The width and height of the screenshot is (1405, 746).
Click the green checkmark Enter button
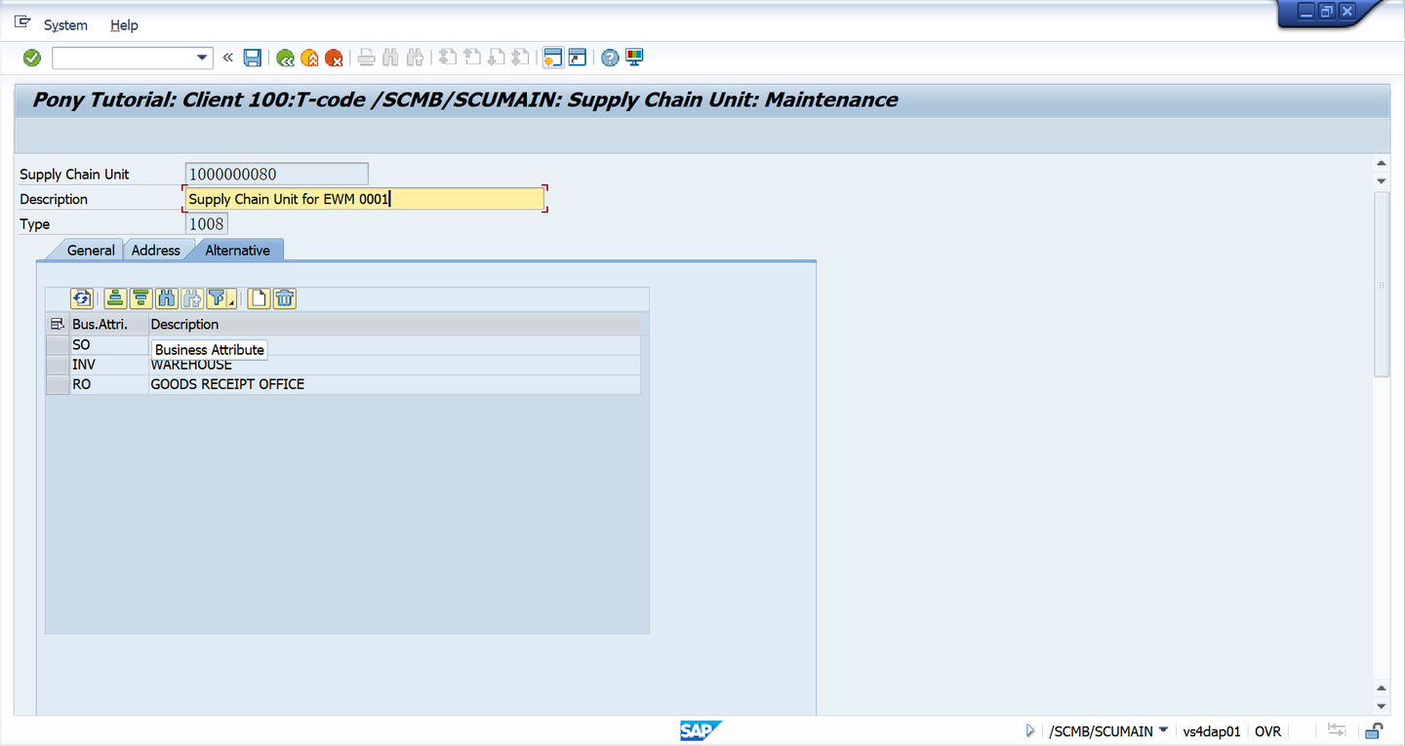tap(31, 58)
